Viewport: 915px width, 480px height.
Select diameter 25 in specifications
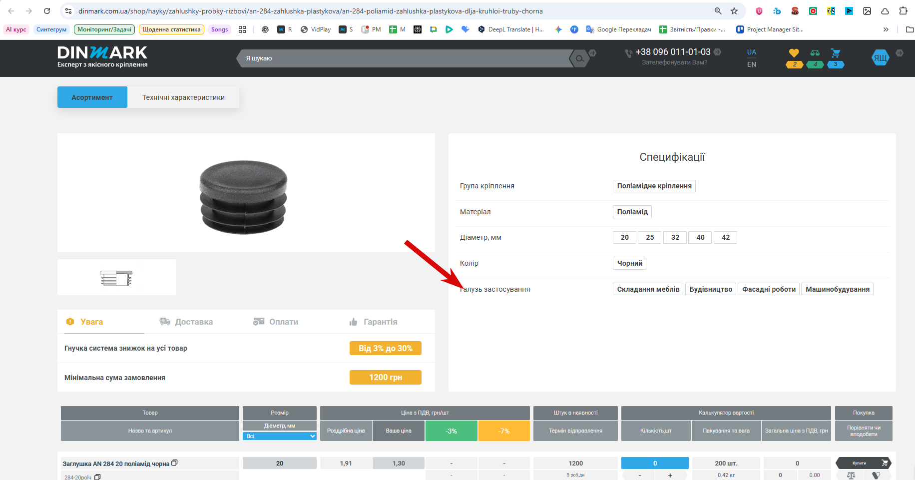pos(649,237)
